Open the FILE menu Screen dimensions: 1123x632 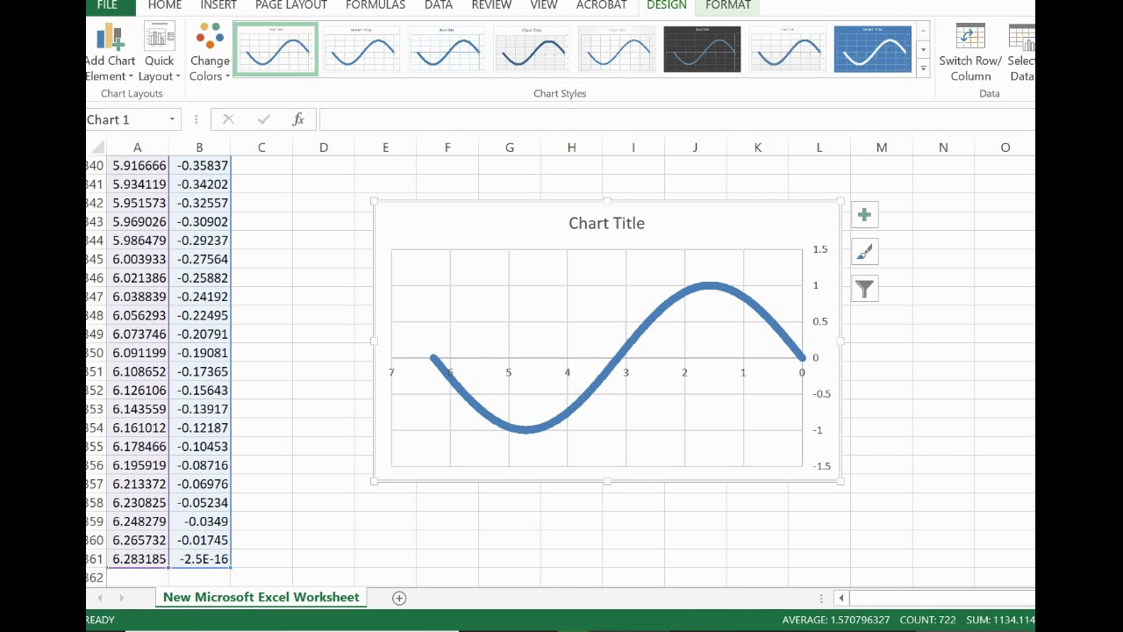pyautogui.click(x=107, y=5)
